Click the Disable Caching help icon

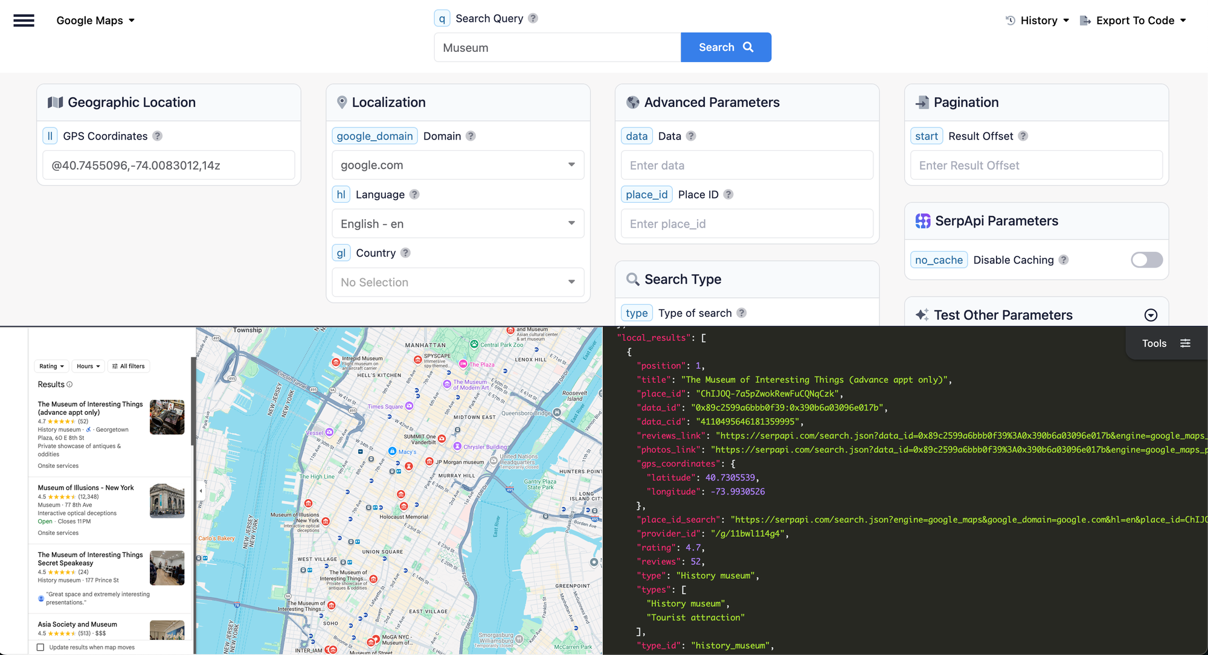click(x=1064, y=260)
